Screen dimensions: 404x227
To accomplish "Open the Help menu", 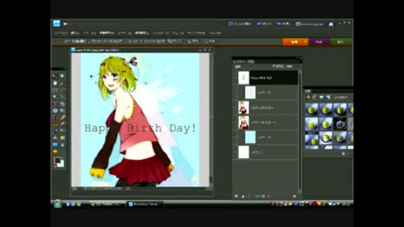I will [214, 33].
